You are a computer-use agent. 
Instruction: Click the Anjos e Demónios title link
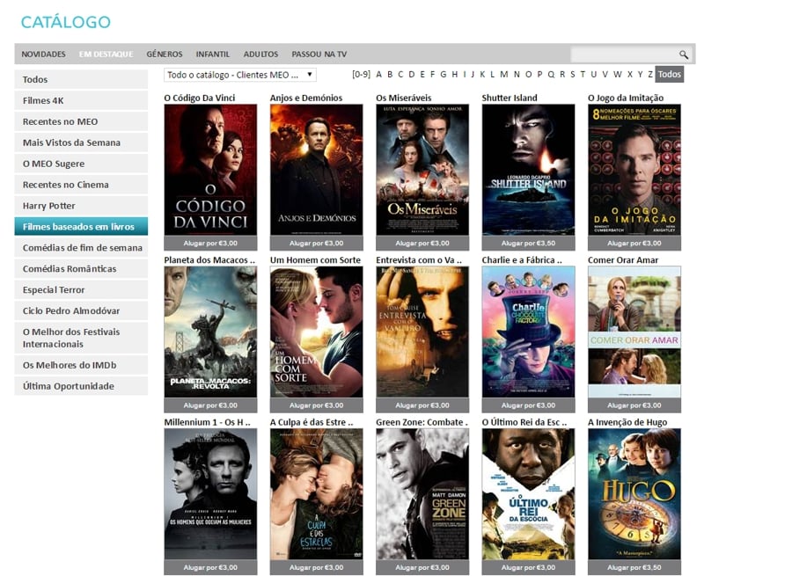point(306,98)
